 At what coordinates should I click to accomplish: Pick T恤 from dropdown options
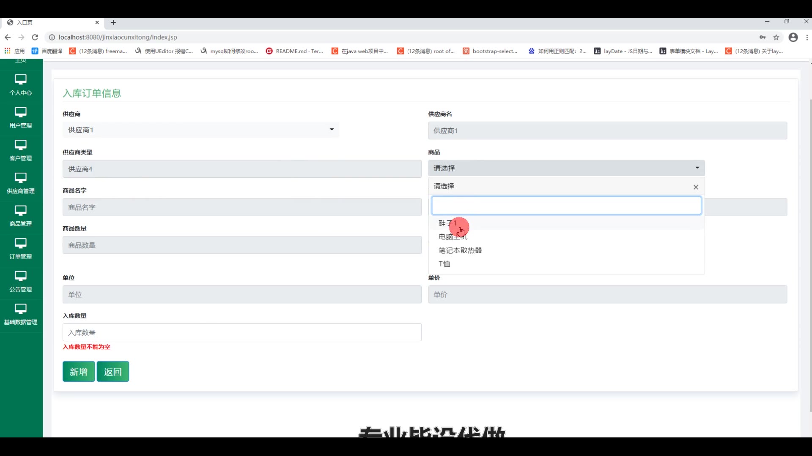click(444, 264)
